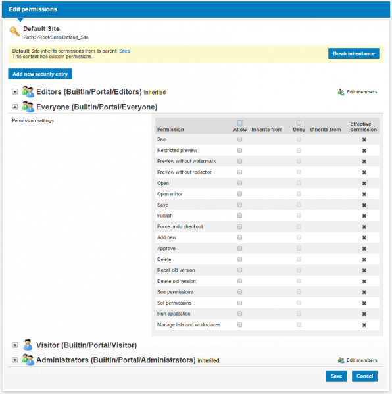Screen dimensions: 392x394
Task: Click effective permission X for Set permissions
Action: [364, 303]
